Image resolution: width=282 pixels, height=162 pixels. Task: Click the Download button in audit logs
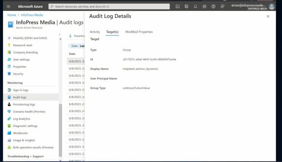pos(77,36)
